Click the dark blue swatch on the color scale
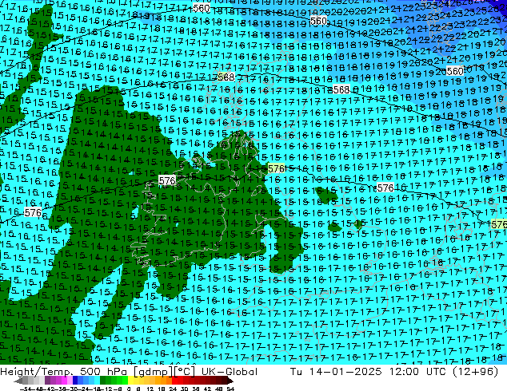The height and width of the screenshot is (391, 507). (75, 381)
